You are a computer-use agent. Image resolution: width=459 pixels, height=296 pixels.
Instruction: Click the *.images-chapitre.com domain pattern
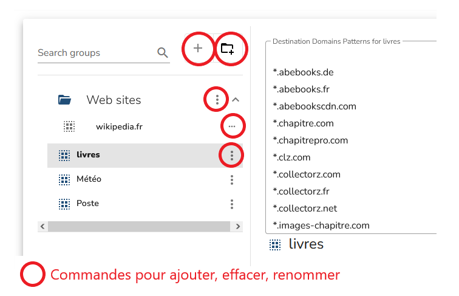click(321, 225)
